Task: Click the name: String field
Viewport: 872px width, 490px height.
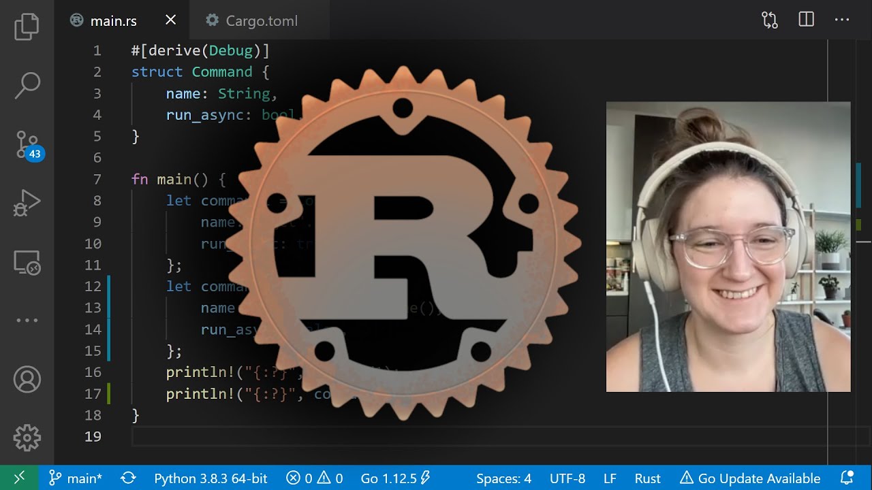Action: (x=221, y=93)
